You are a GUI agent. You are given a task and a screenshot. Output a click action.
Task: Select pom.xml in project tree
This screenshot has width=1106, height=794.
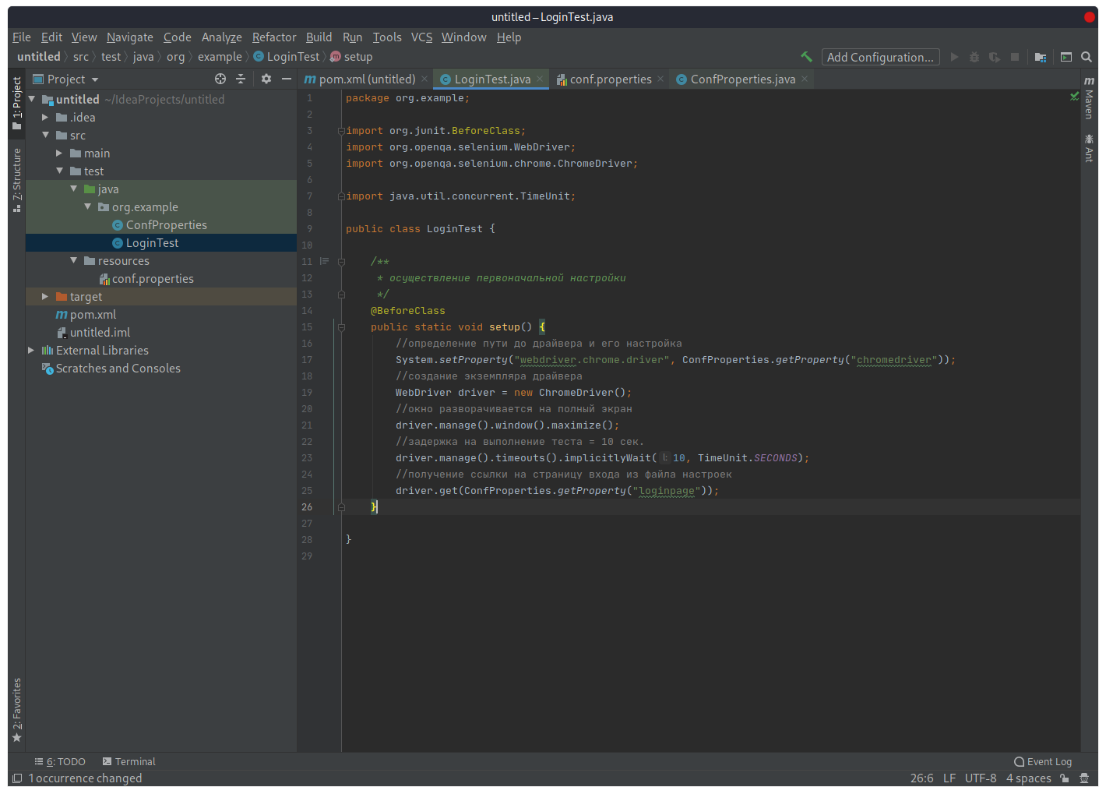point(86,314)
